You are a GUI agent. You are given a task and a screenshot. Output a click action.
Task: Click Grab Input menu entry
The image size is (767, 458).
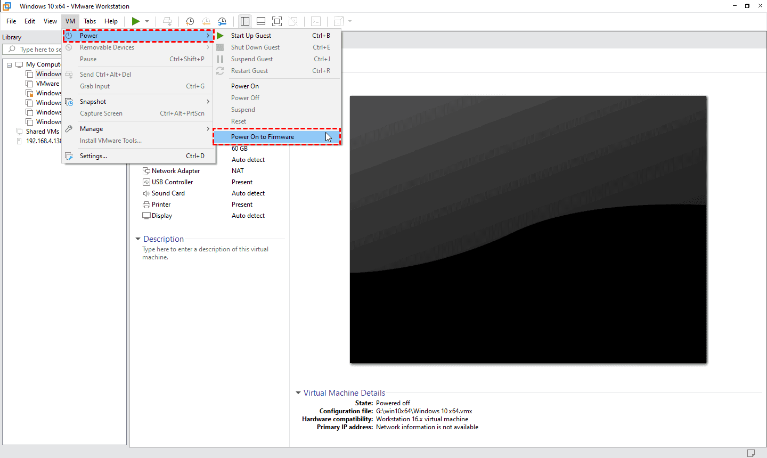[138, 86]
